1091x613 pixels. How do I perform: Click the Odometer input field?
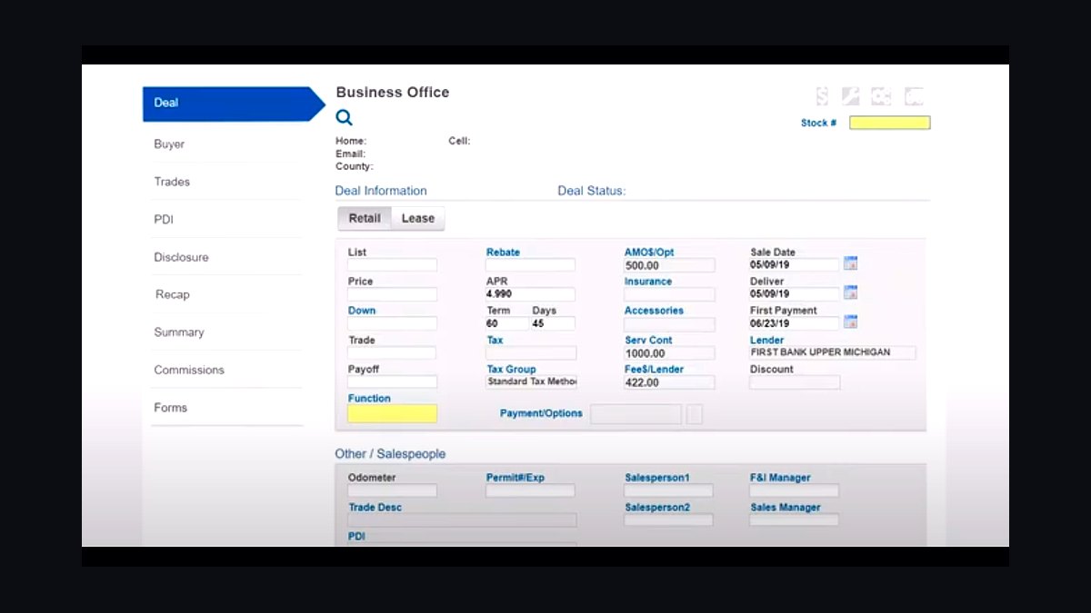pyautogui.click(x=393, y=490)
